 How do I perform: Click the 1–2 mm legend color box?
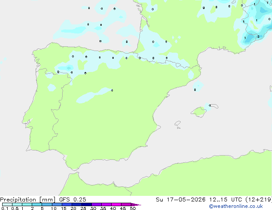click(27, 204)
